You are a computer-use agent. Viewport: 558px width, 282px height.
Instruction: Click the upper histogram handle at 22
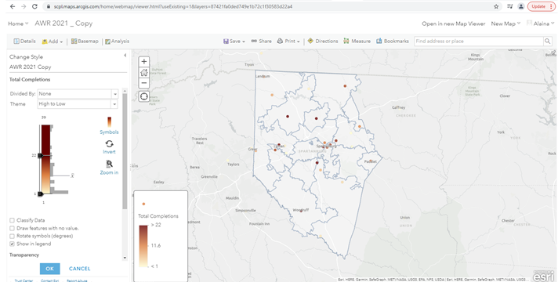coord(40,155)
